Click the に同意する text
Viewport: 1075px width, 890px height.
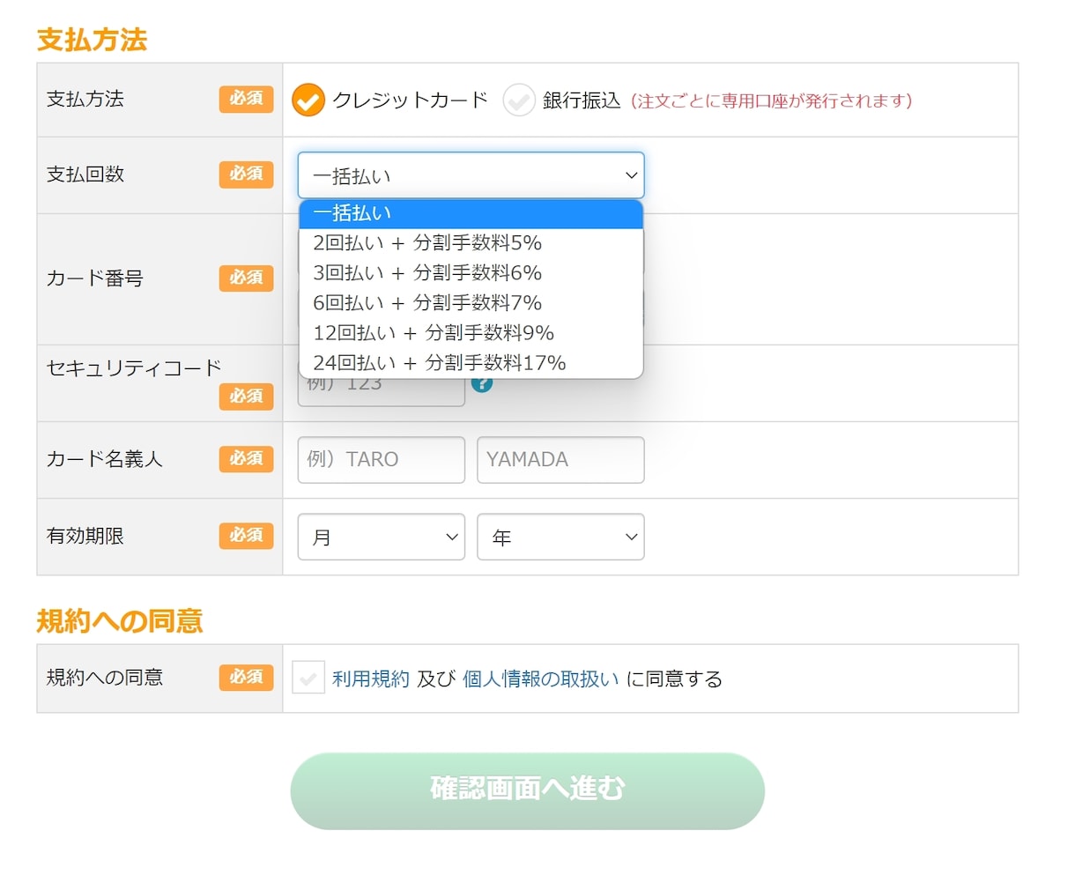(674, 679)
